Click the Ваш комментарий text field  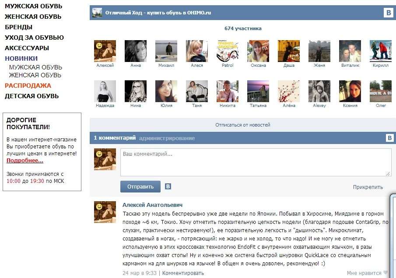[x=256, y=162]
